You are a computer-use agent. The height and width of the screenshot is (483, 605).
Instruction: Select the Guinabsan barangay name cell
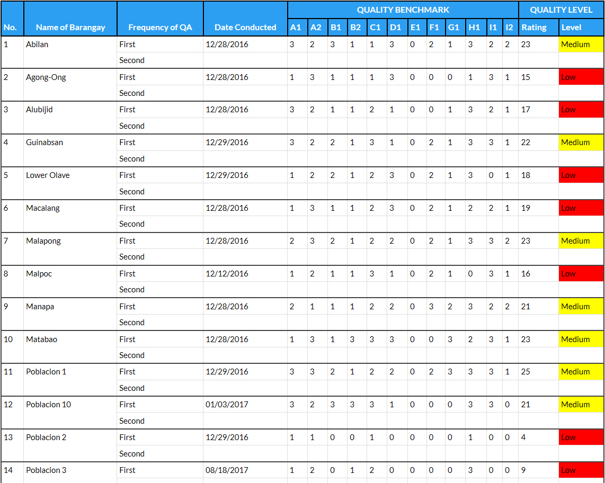[x=70, y=150]
